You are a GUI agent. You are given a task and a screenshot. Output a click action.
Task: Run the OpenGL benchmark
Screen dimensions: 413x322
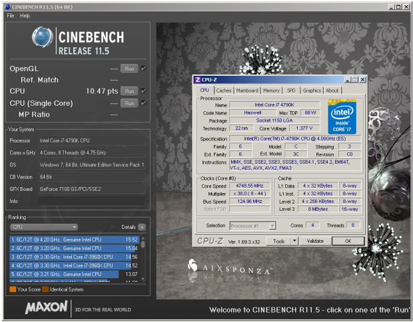tap(129, 69)
